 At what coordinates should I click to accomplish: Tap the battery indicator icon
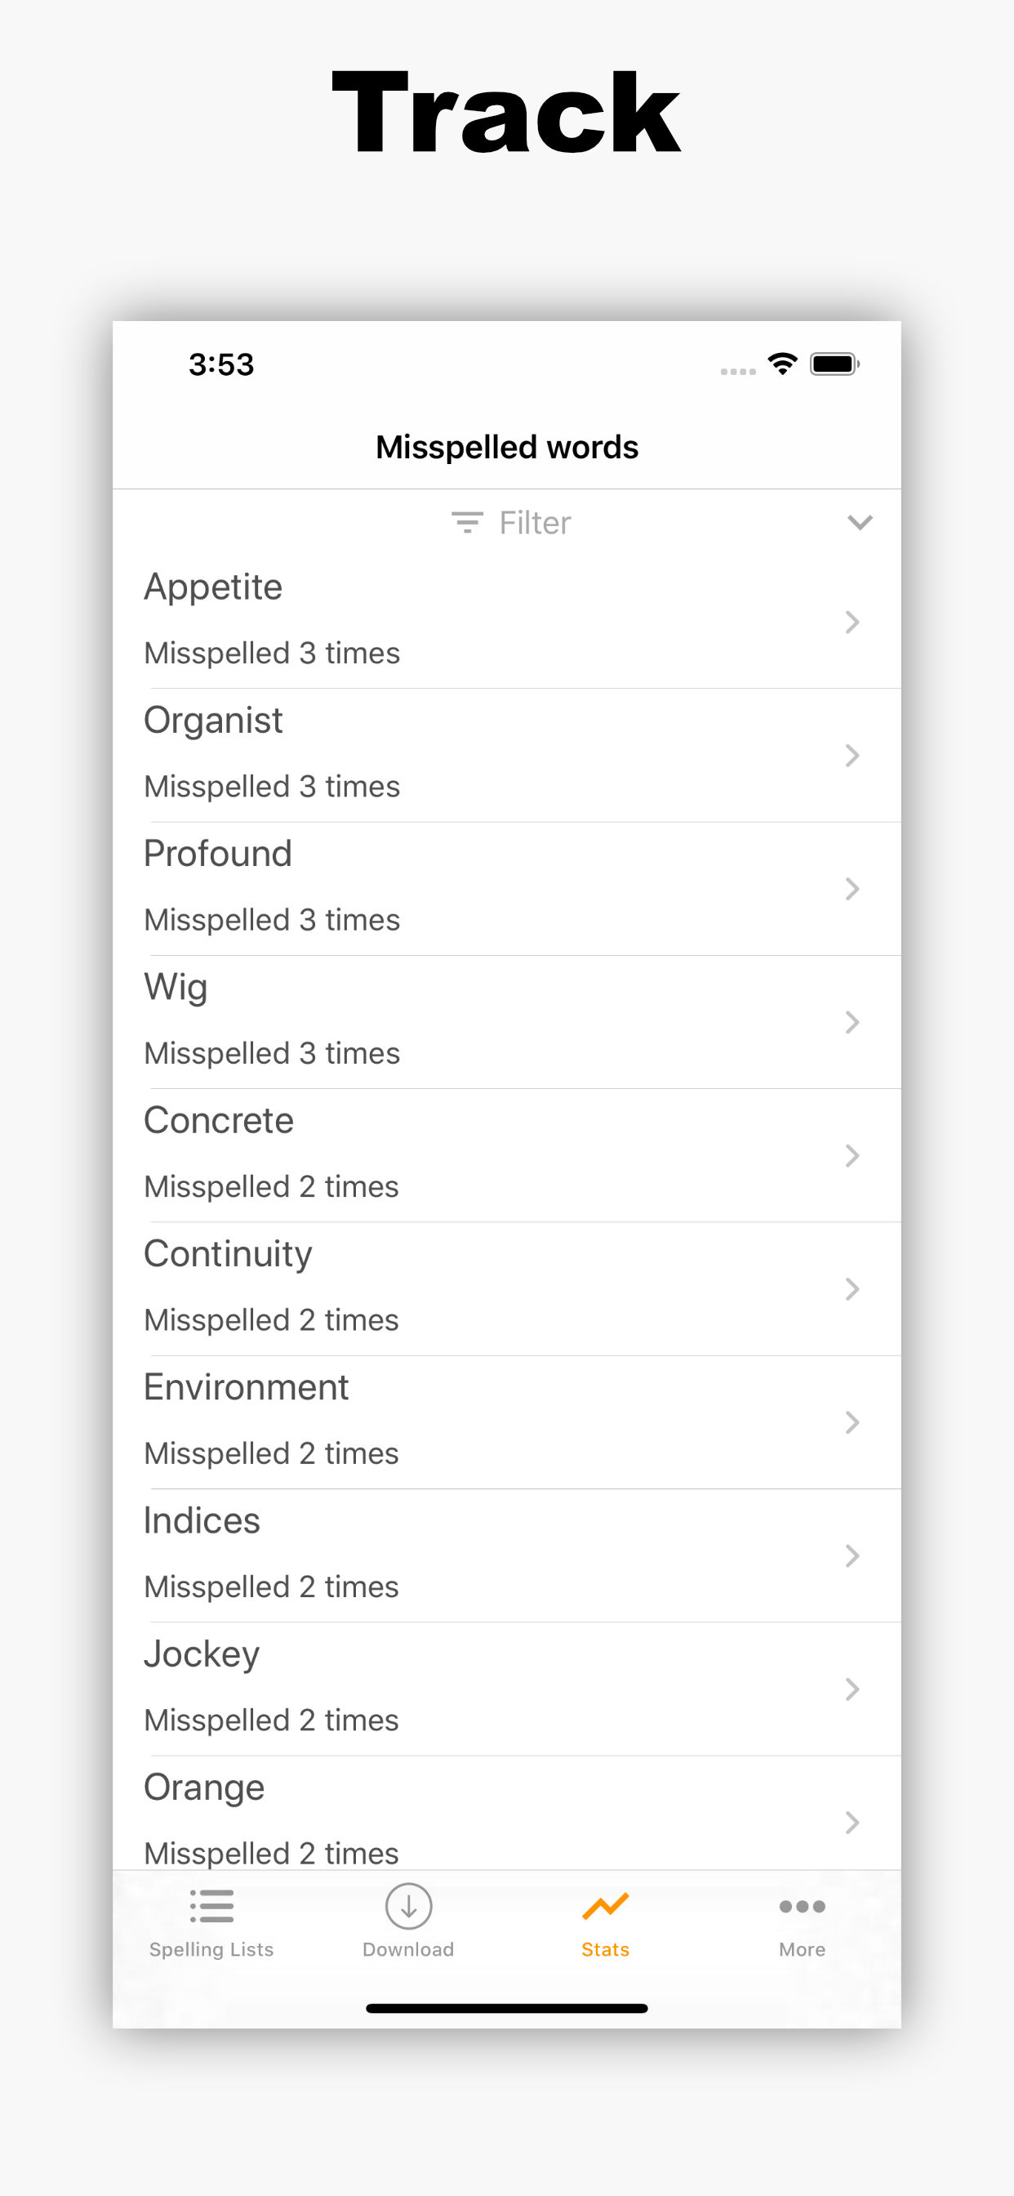tap(834, 365)
